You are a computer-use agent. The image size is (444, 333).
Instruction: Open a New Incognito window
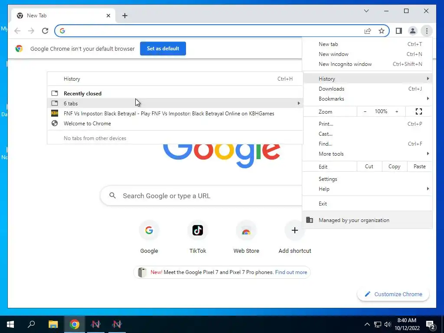[x=367, y=64]
